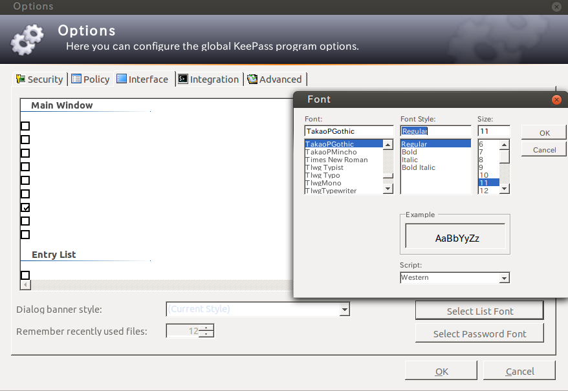
Task: Click the recently used files number field
Action: pyautogui.click(x=182, y=331)
